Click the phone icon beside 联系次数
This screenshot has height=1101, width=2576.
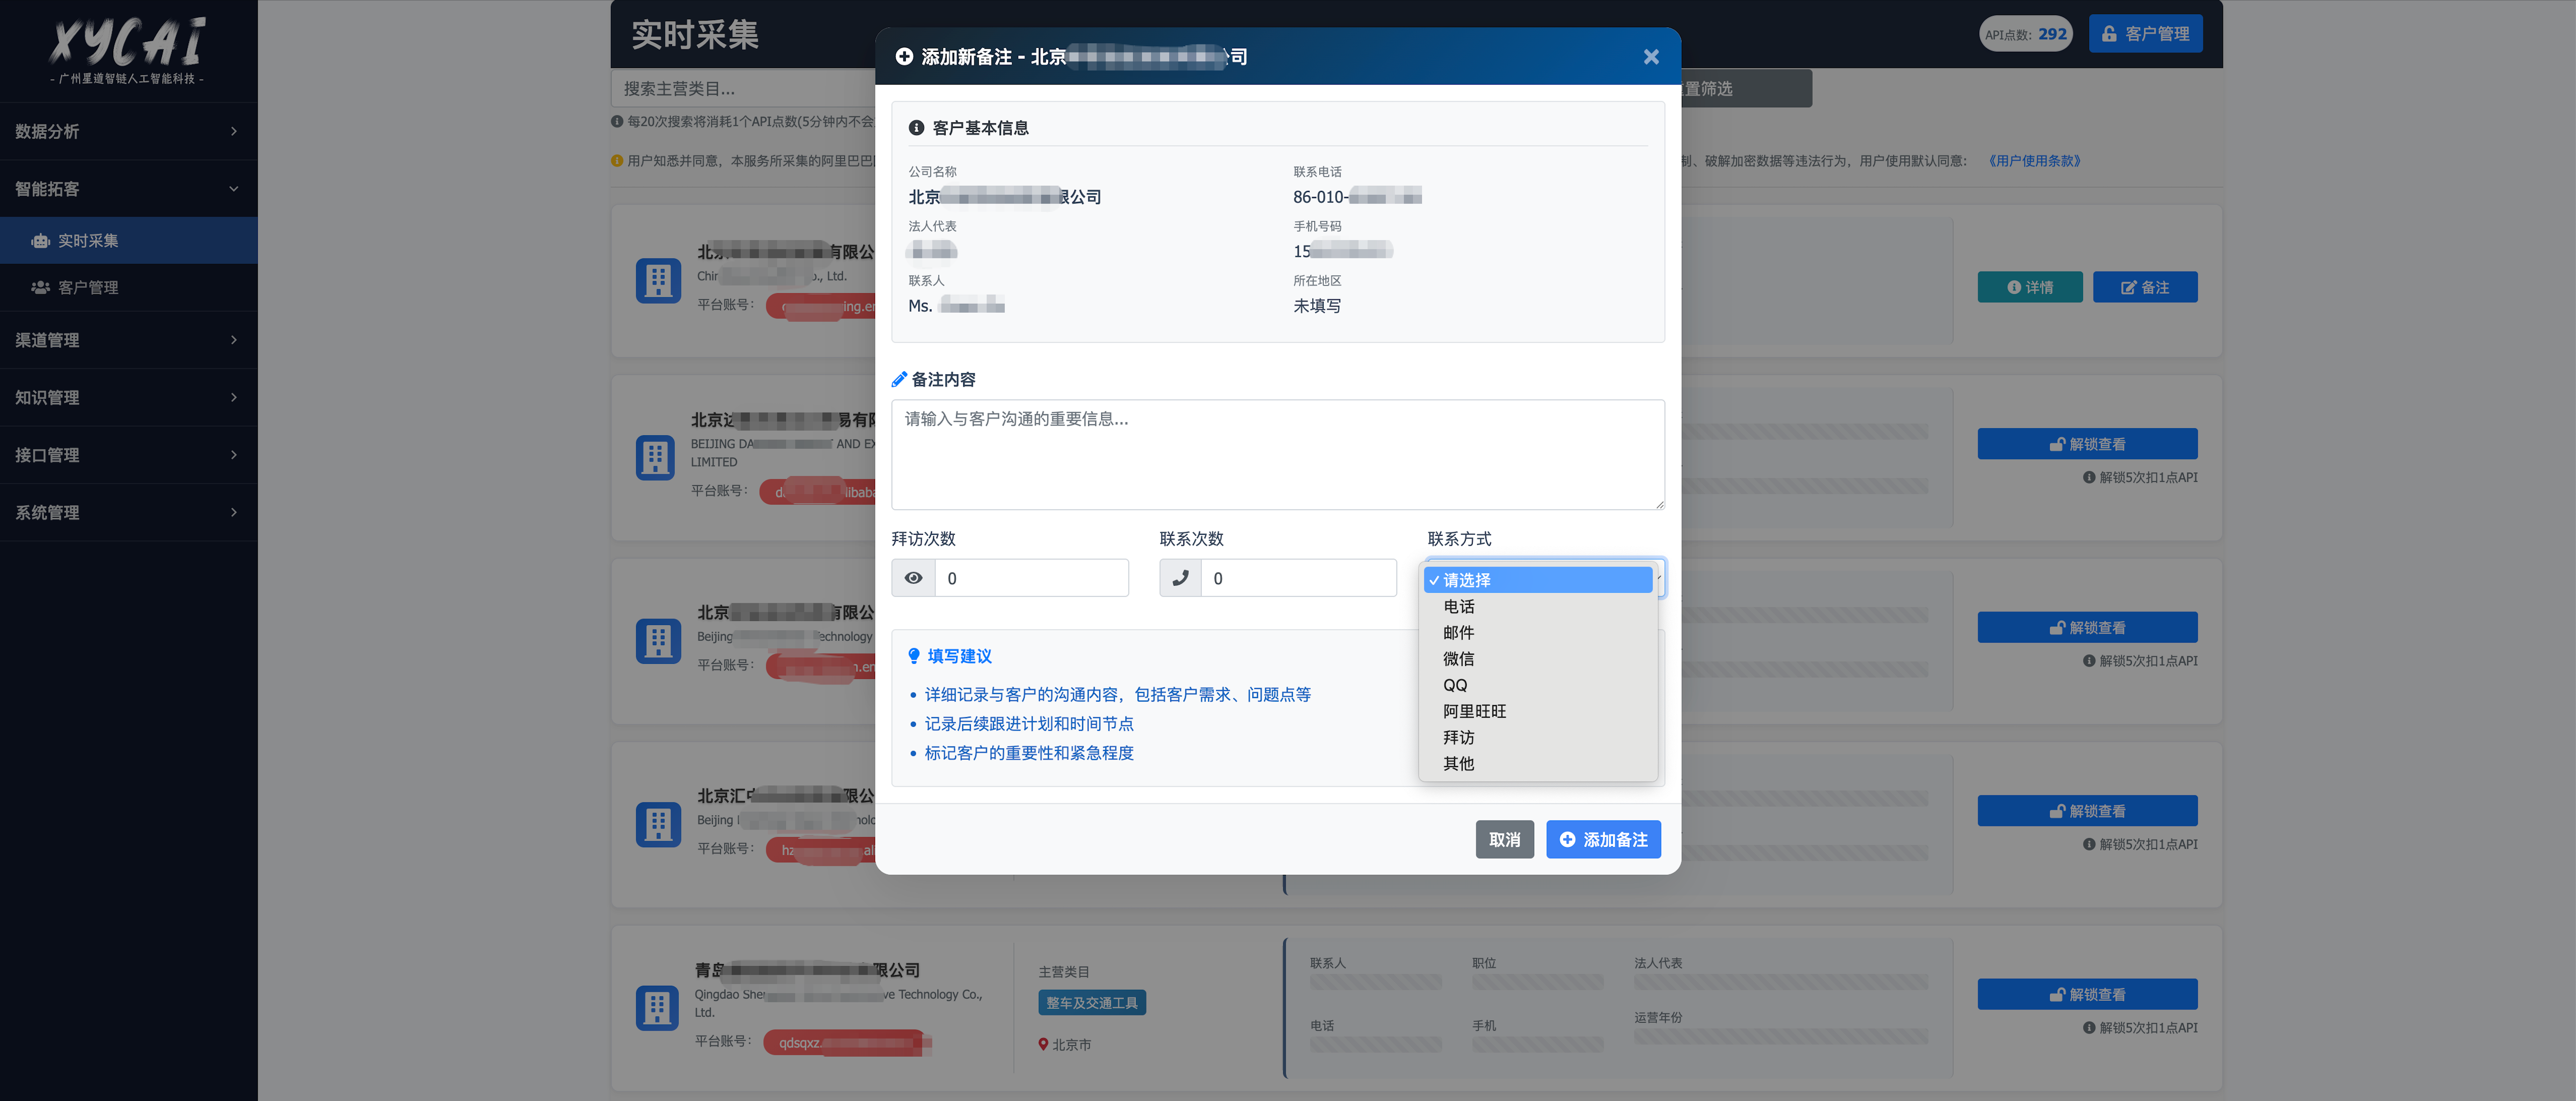1180,578
